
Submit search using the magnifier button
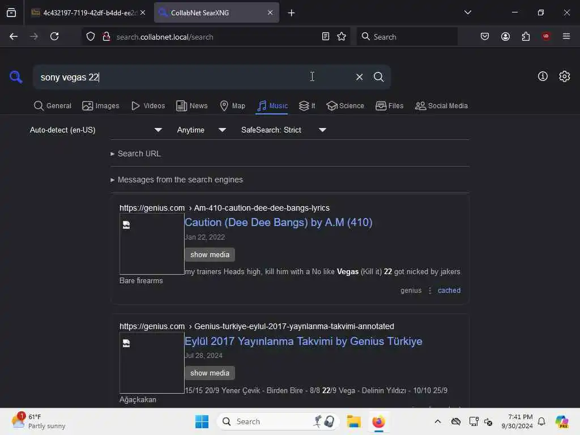click(378, 77)
